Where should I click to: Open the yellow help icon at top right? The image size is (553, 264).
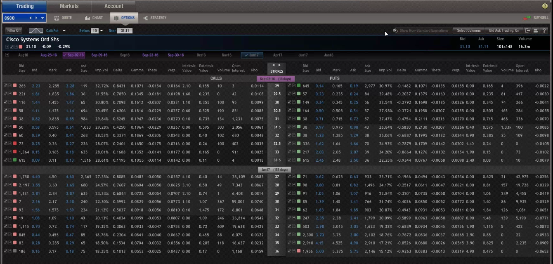point(545,6)
